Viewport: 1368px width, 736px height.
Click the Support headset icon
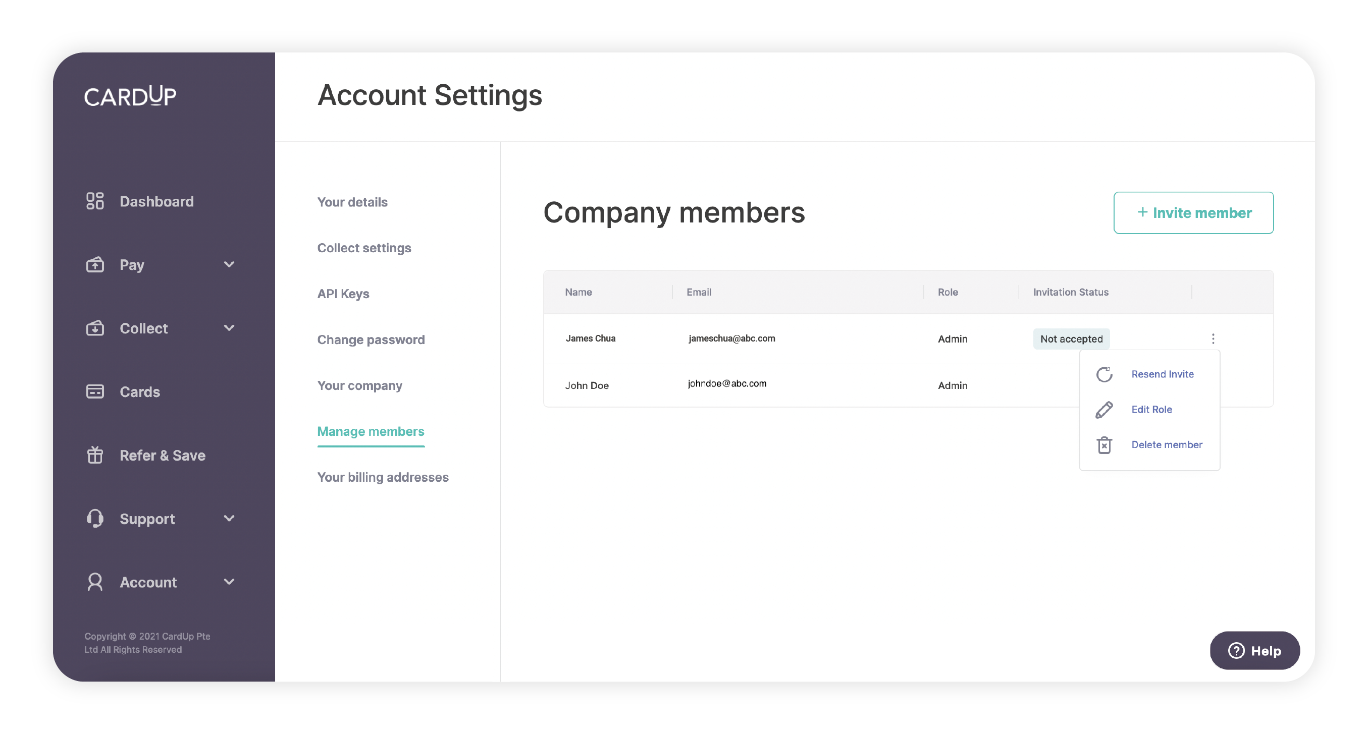click(x=94, y=519)
